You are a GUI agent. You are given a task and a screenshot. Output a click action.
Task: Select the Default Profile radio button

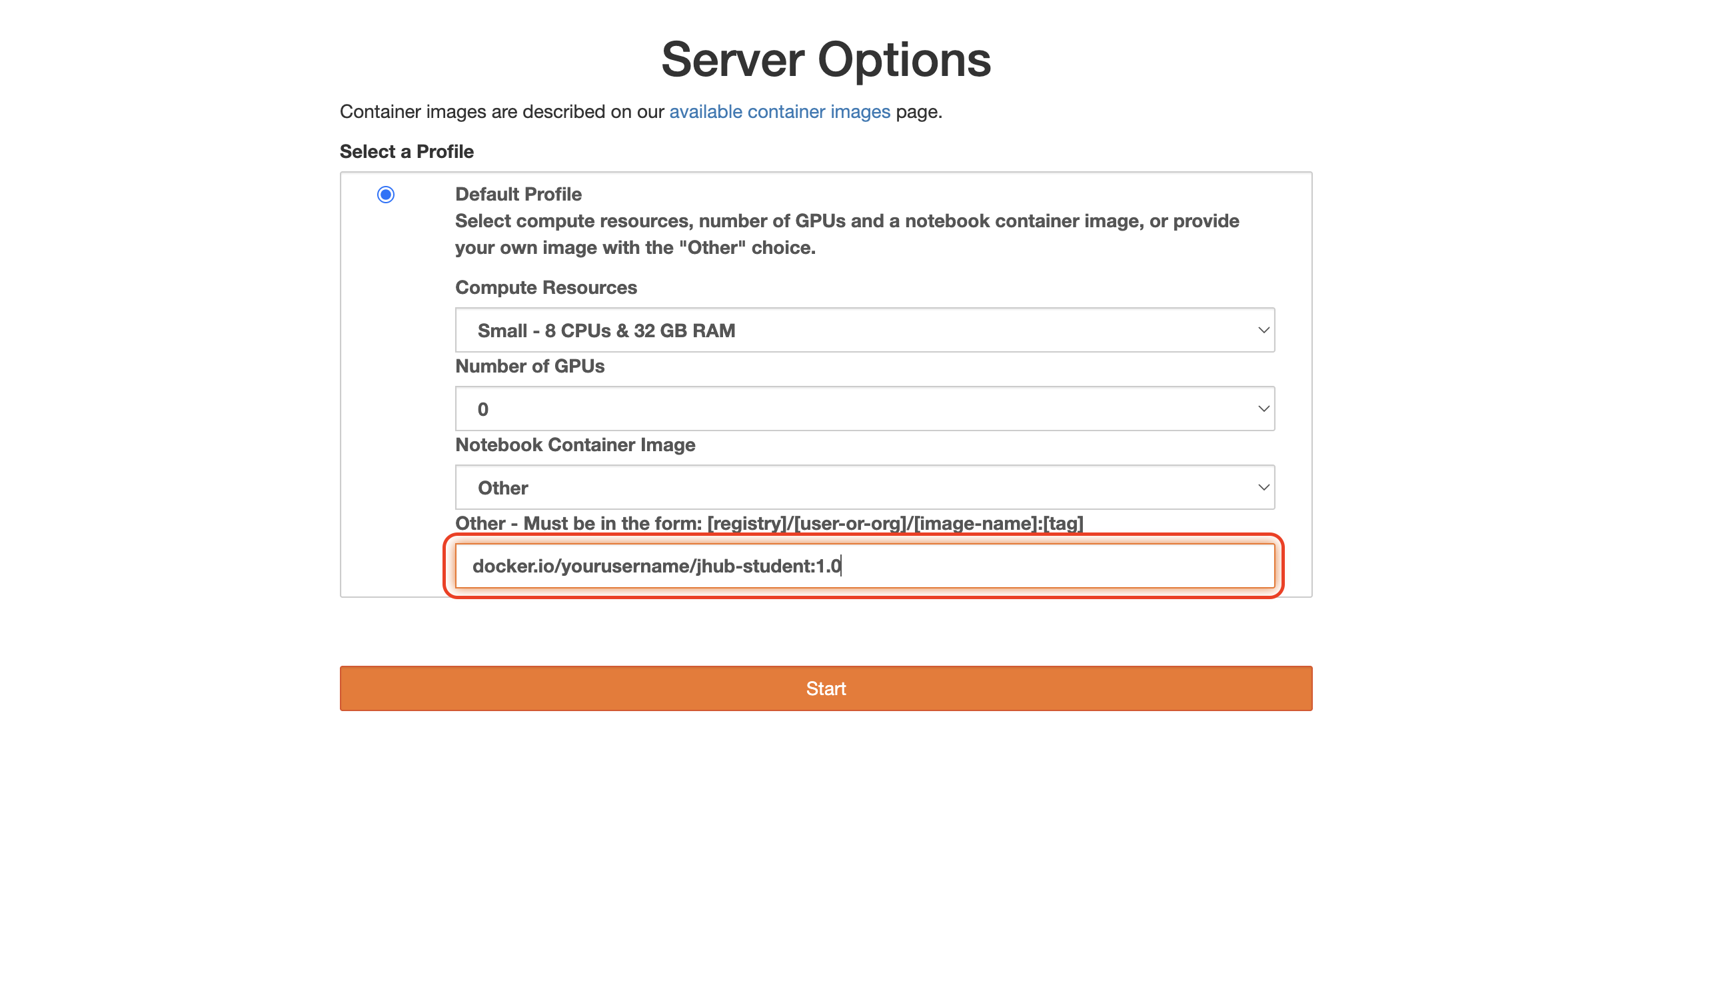[x=386, y=195]
